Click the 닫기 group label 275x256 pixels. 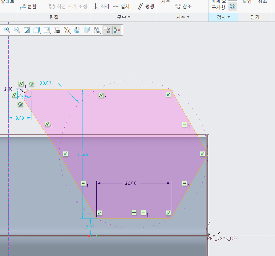[x=255, y=17]
